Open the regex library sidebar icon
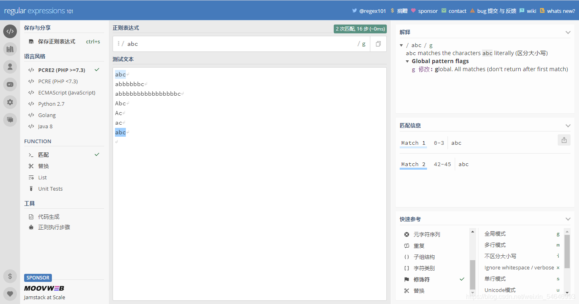The image size is (579, 304). 10,49
